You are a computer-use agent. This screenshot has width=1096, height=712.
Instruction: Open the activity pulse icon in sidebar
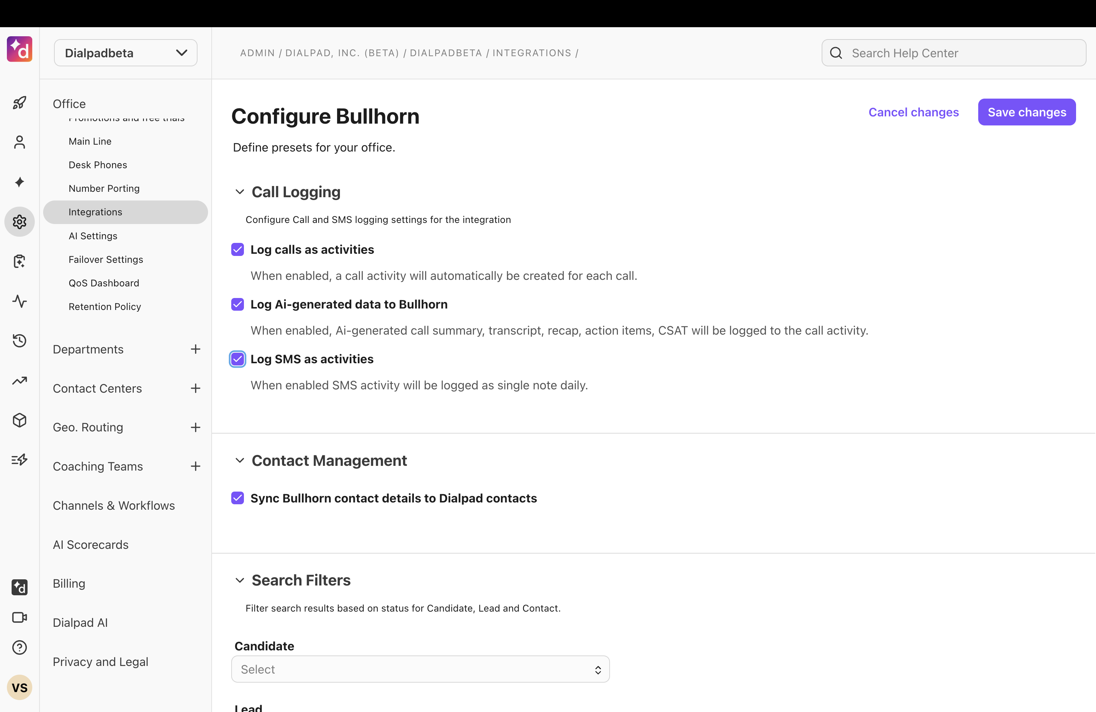(x=19, y=301)
